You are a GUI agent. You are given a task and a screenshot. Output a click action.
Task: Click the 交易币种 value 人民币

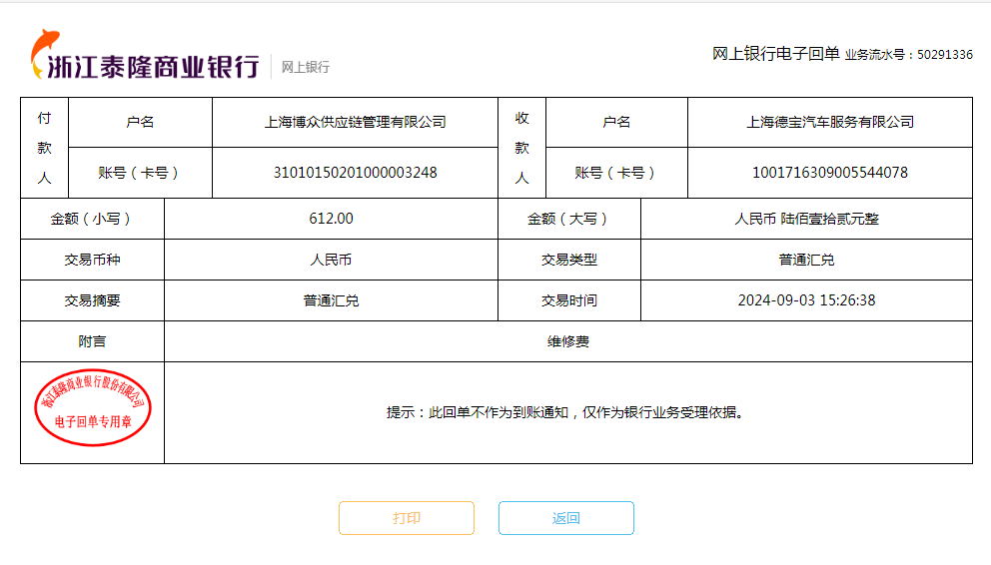[331, 260]
